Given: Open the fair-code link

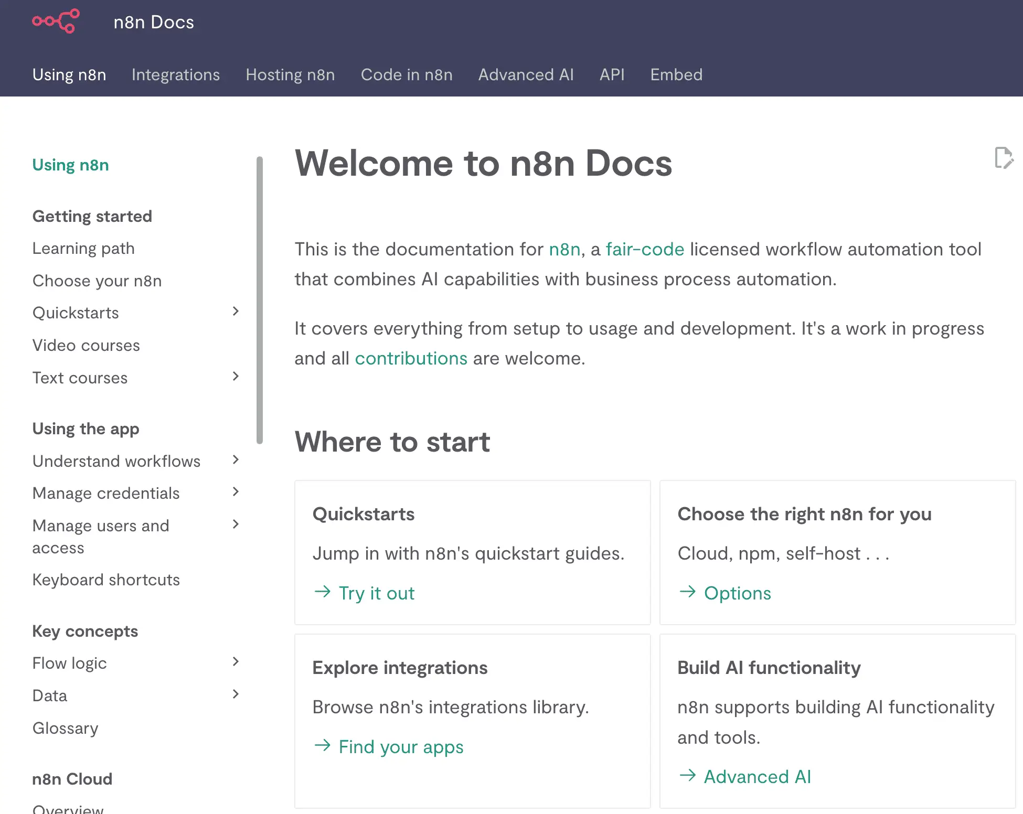Looking at the screenshot, I should point(645,249).
